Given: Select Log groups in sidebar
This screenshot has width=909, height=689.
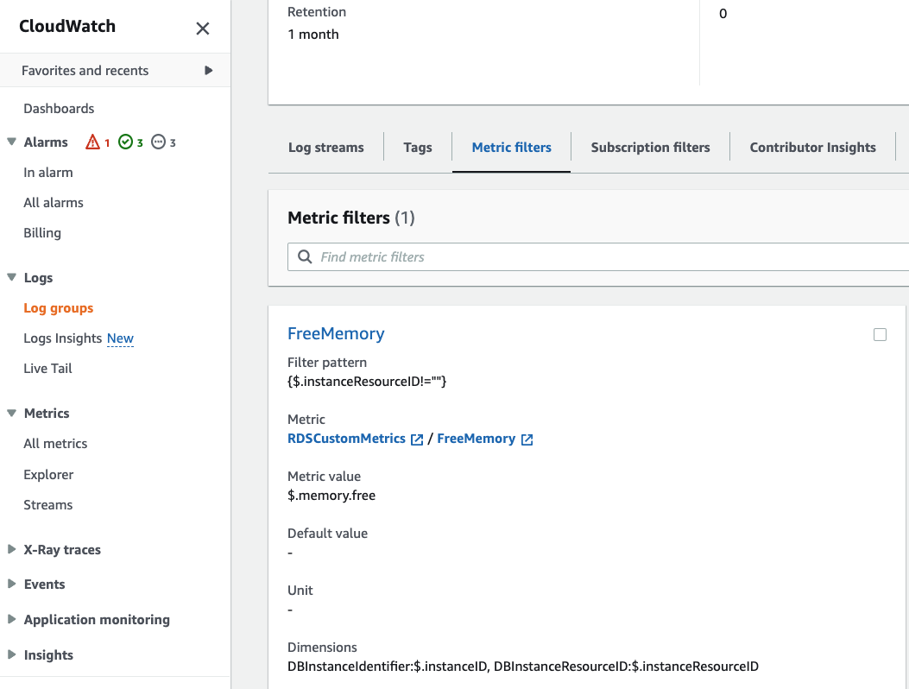Looking at the screenshot, I should point(58,308).
